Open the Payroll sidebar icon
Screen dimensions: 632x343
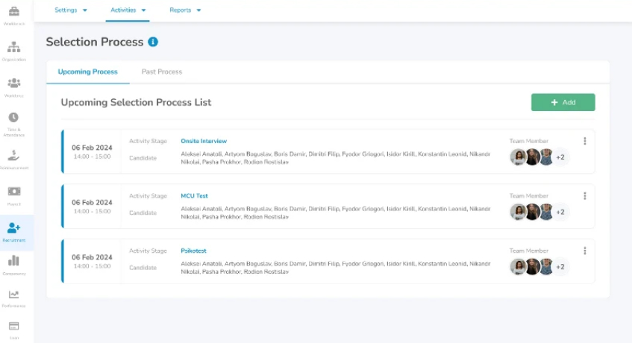(x=13, y=192)
